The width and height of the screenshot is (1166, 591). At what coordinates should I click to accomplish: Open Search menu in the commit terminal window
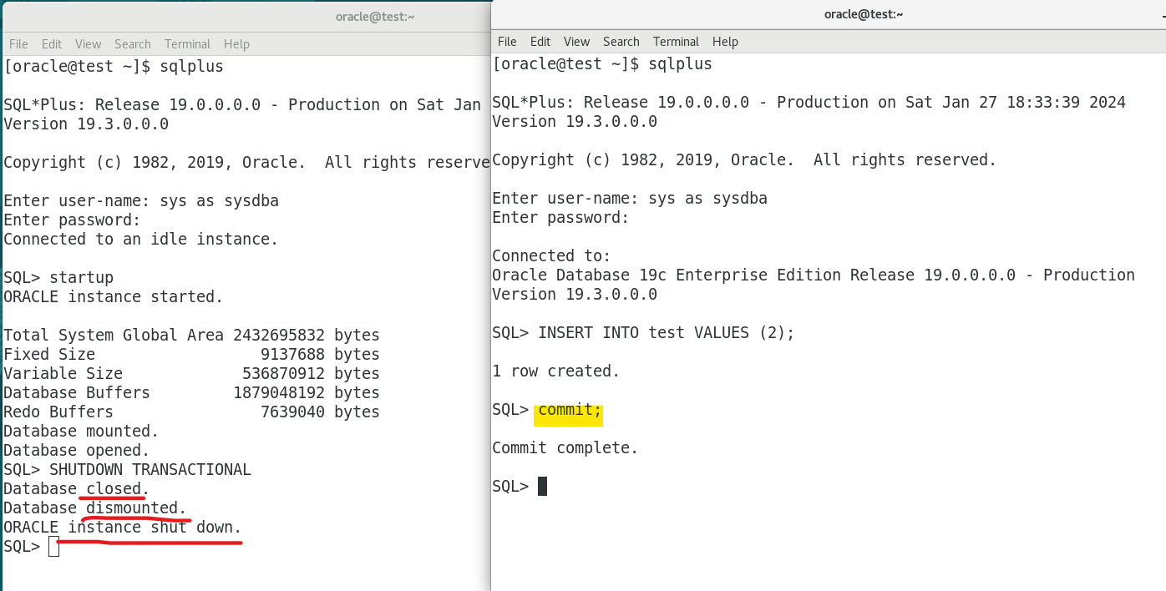coord(621,42)
